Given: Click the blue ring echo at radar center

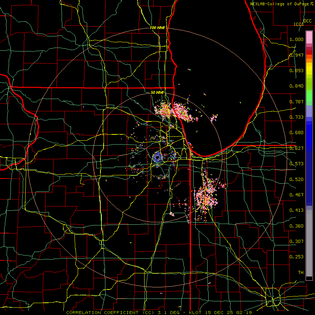Looking at the screenshot, I should (x=157, y=157).
